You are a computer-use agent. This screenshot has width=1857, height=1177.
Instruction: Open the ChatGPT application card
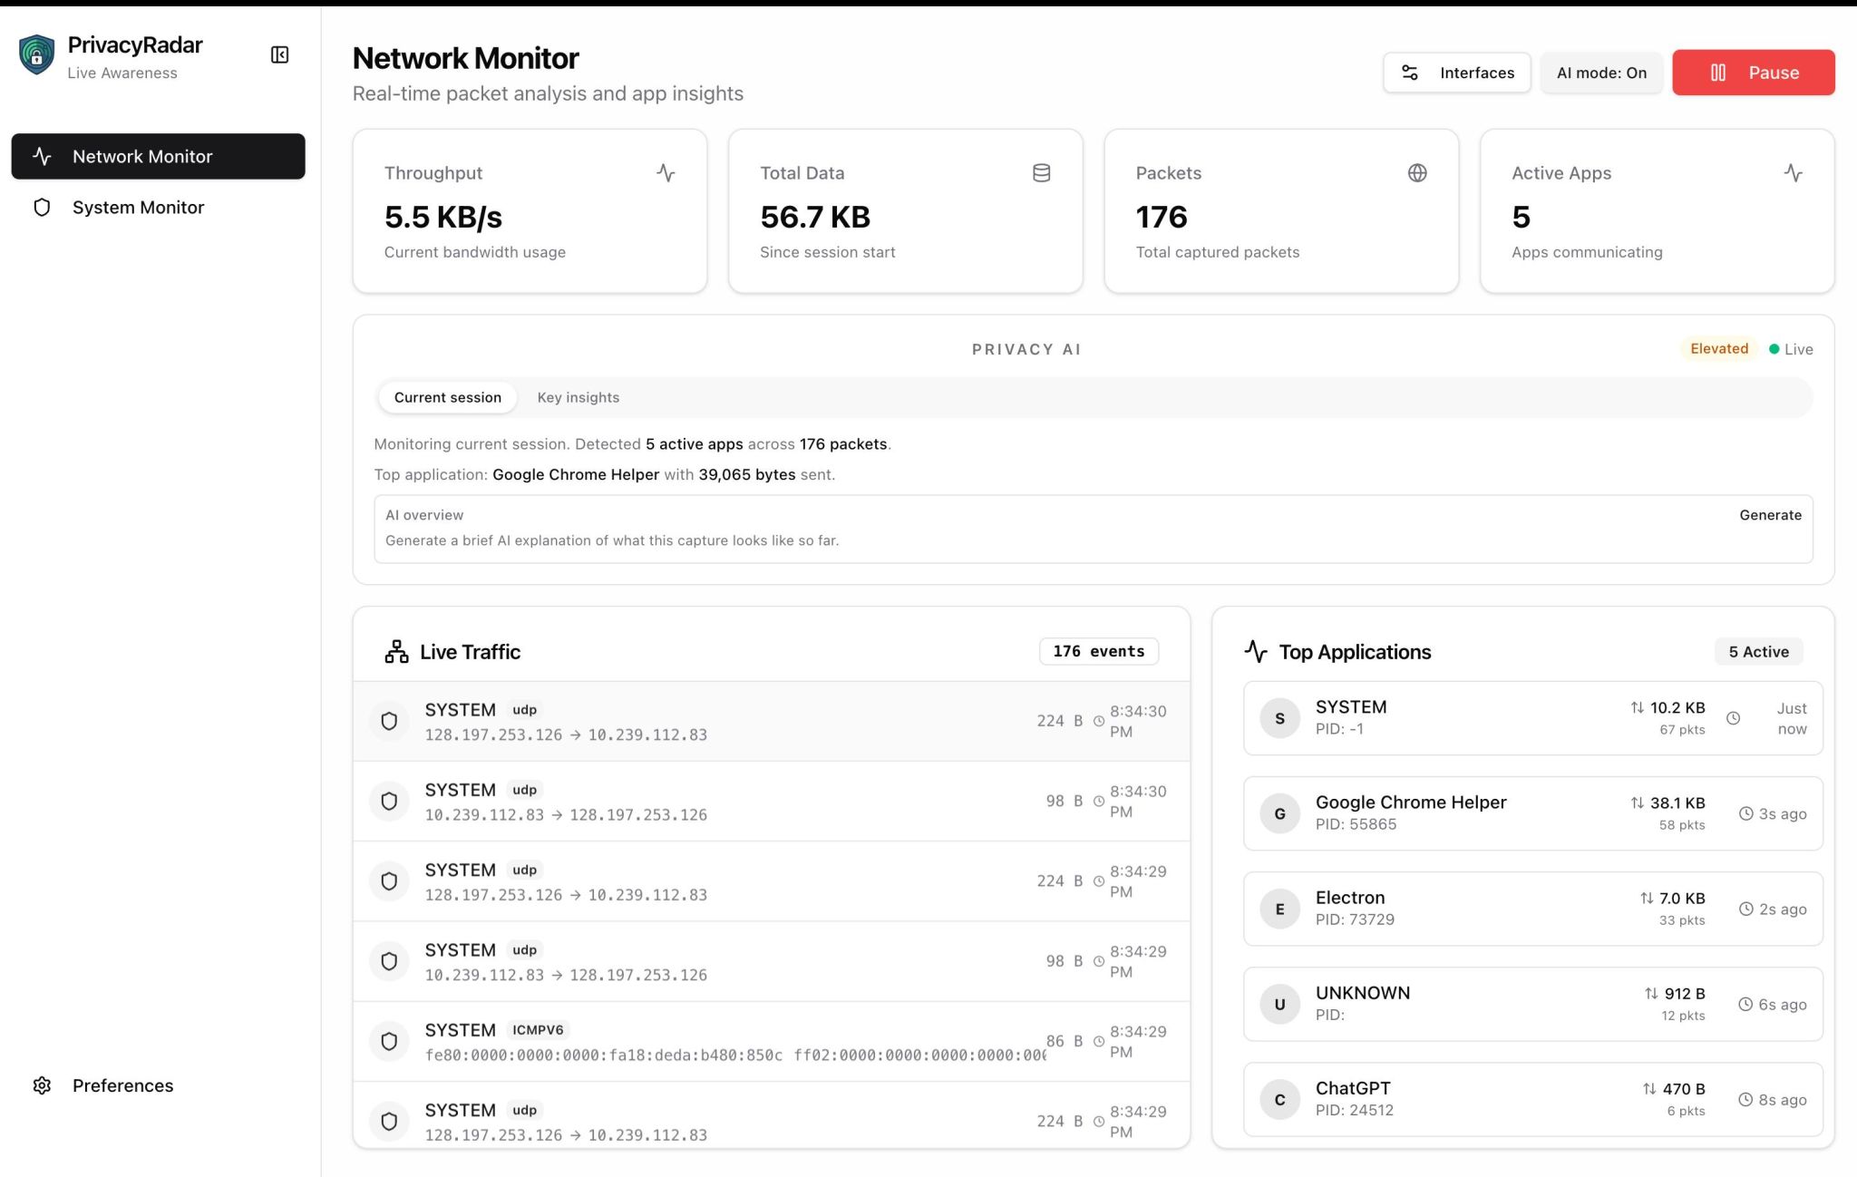(x=1532, y=1099)
